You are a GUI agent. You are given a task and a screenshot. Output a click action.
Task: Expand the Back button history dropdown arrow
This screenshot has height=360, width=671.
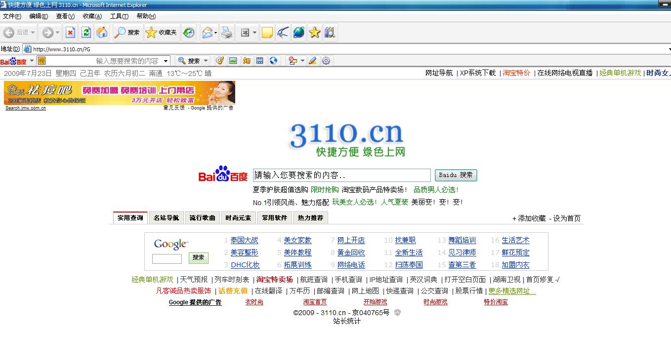(33, 33)
